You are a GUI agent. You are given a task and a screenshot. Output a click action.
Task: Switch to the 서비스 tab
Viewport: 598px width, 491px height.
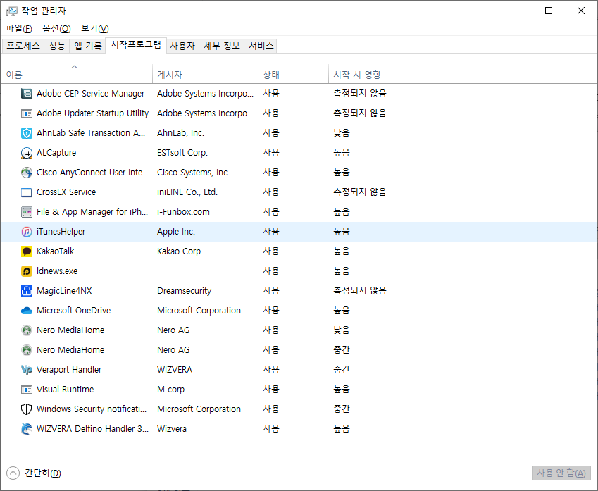[261, 46]
